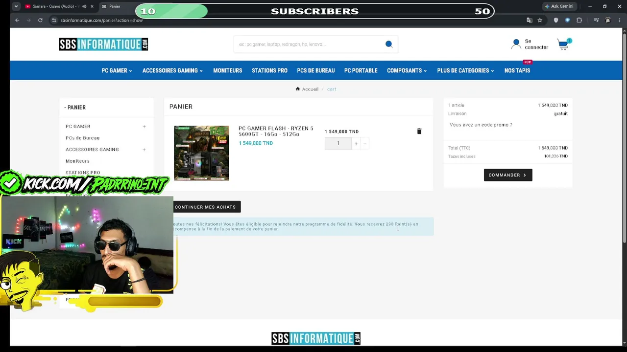627x352 pixels.
Task: Follow the Accueil breadcrumb link
Action: click(310, 89)
